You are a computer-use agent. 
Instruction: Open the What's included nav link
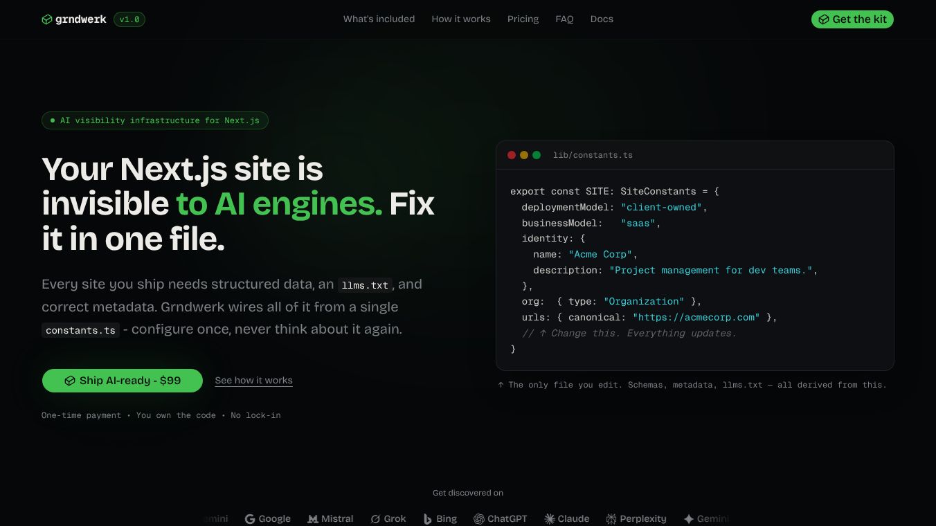[x=379, y=19]
